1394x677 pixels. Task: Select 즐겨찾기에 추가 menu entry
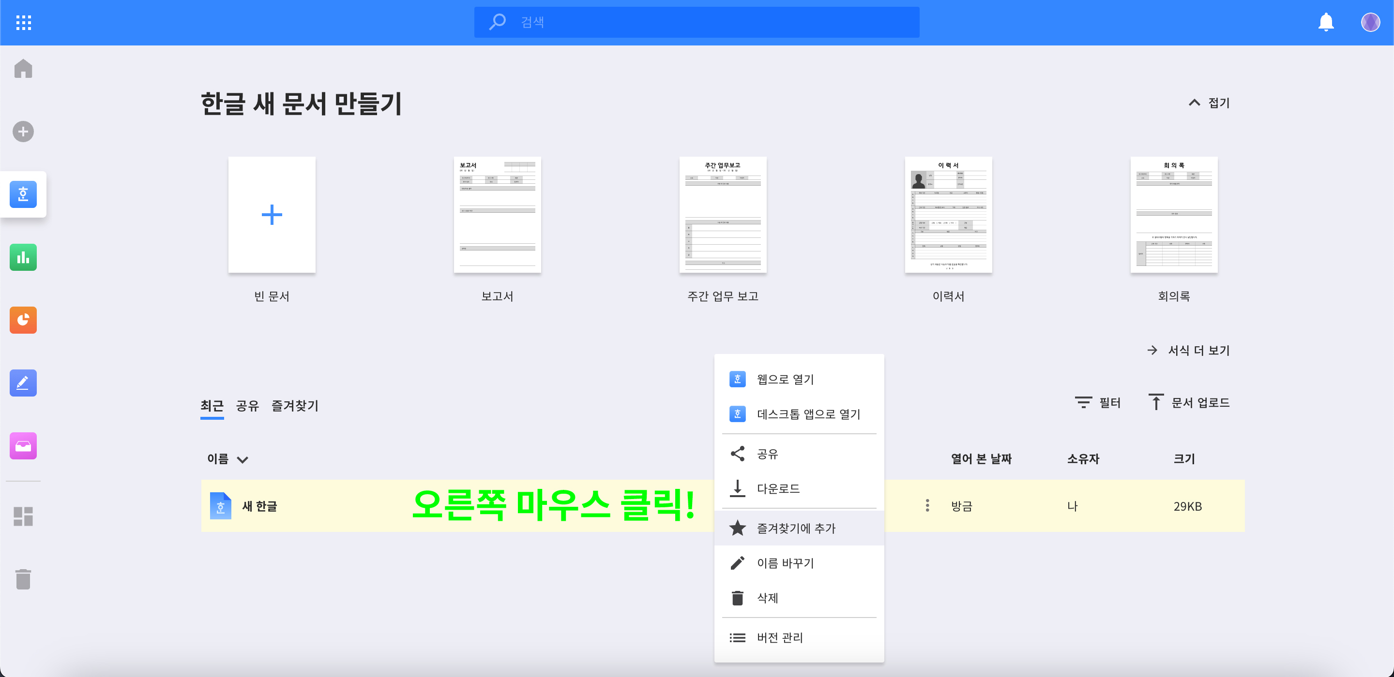pos(799,528)
